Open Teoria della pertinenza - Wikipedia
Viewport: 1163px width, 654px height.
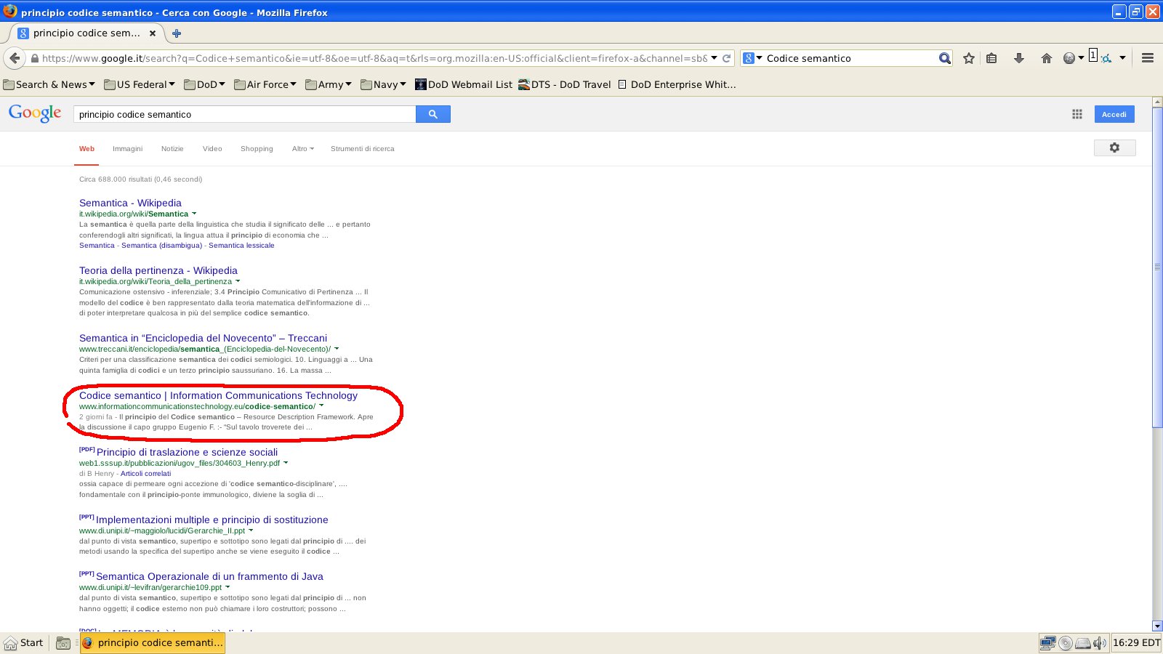[158, 270]
